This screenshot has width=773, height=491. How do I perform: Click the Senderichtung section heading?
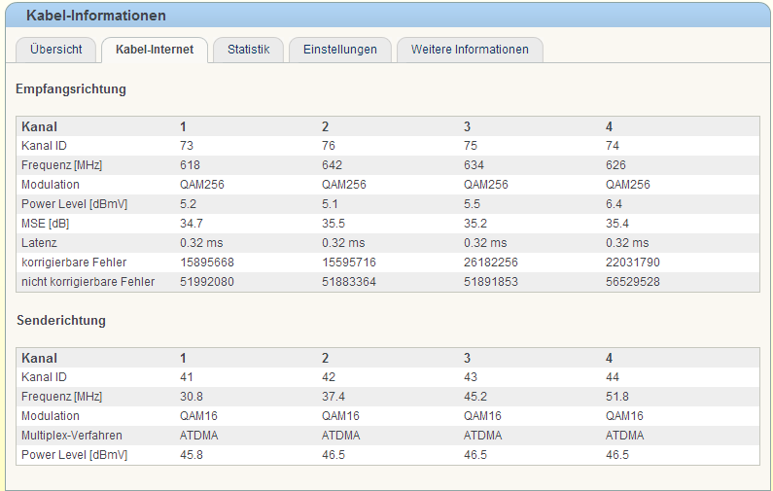pyautogui.click(x=60, y=320)
